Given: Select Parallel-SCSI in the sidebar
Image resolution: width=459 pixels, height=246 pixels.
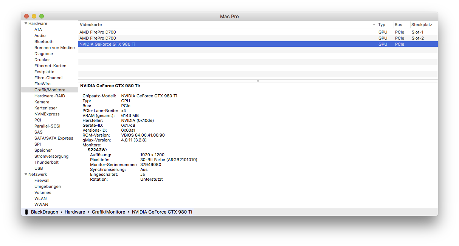Looking at the screenshot, I should point(47,126).
